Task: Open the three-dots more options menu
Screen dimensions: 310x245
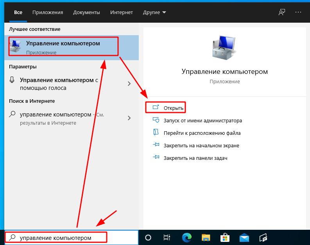Action: 298,12
